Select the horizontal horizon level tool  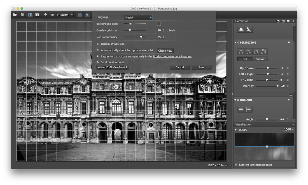[241, 109]
